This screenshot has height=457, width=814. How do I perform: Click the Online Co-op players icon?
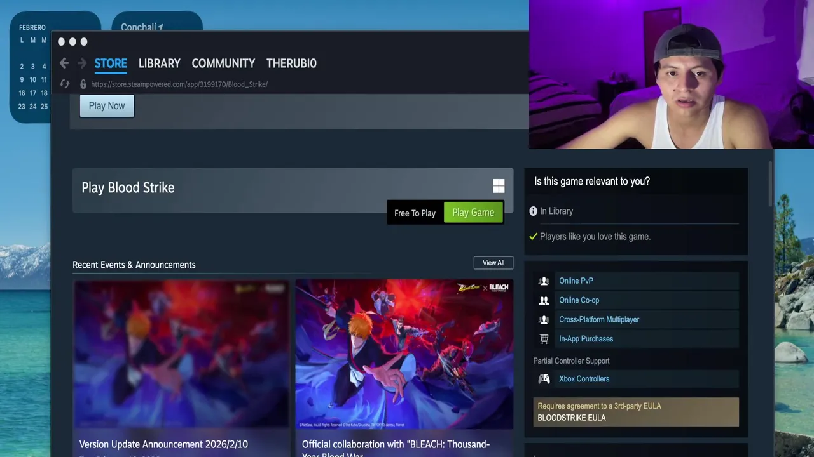pyautogui.click(x=544, y=300)
